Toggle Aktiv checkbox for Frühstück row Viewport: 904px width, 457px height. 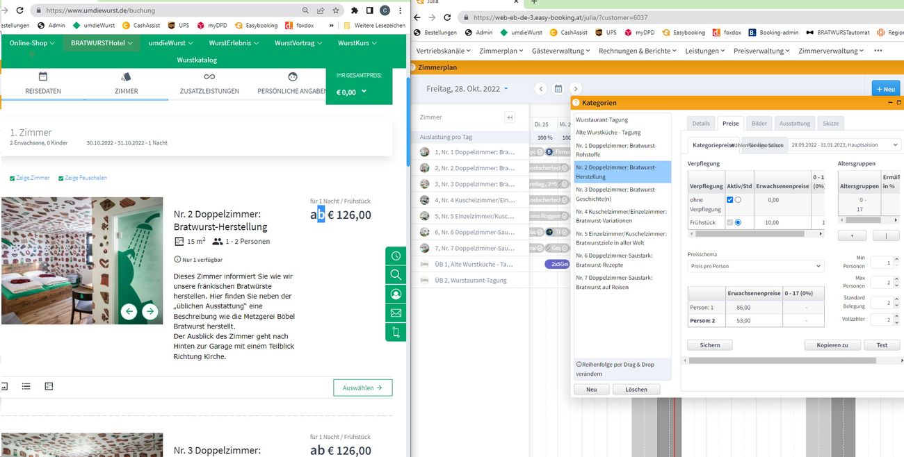[x=729, y=222]
